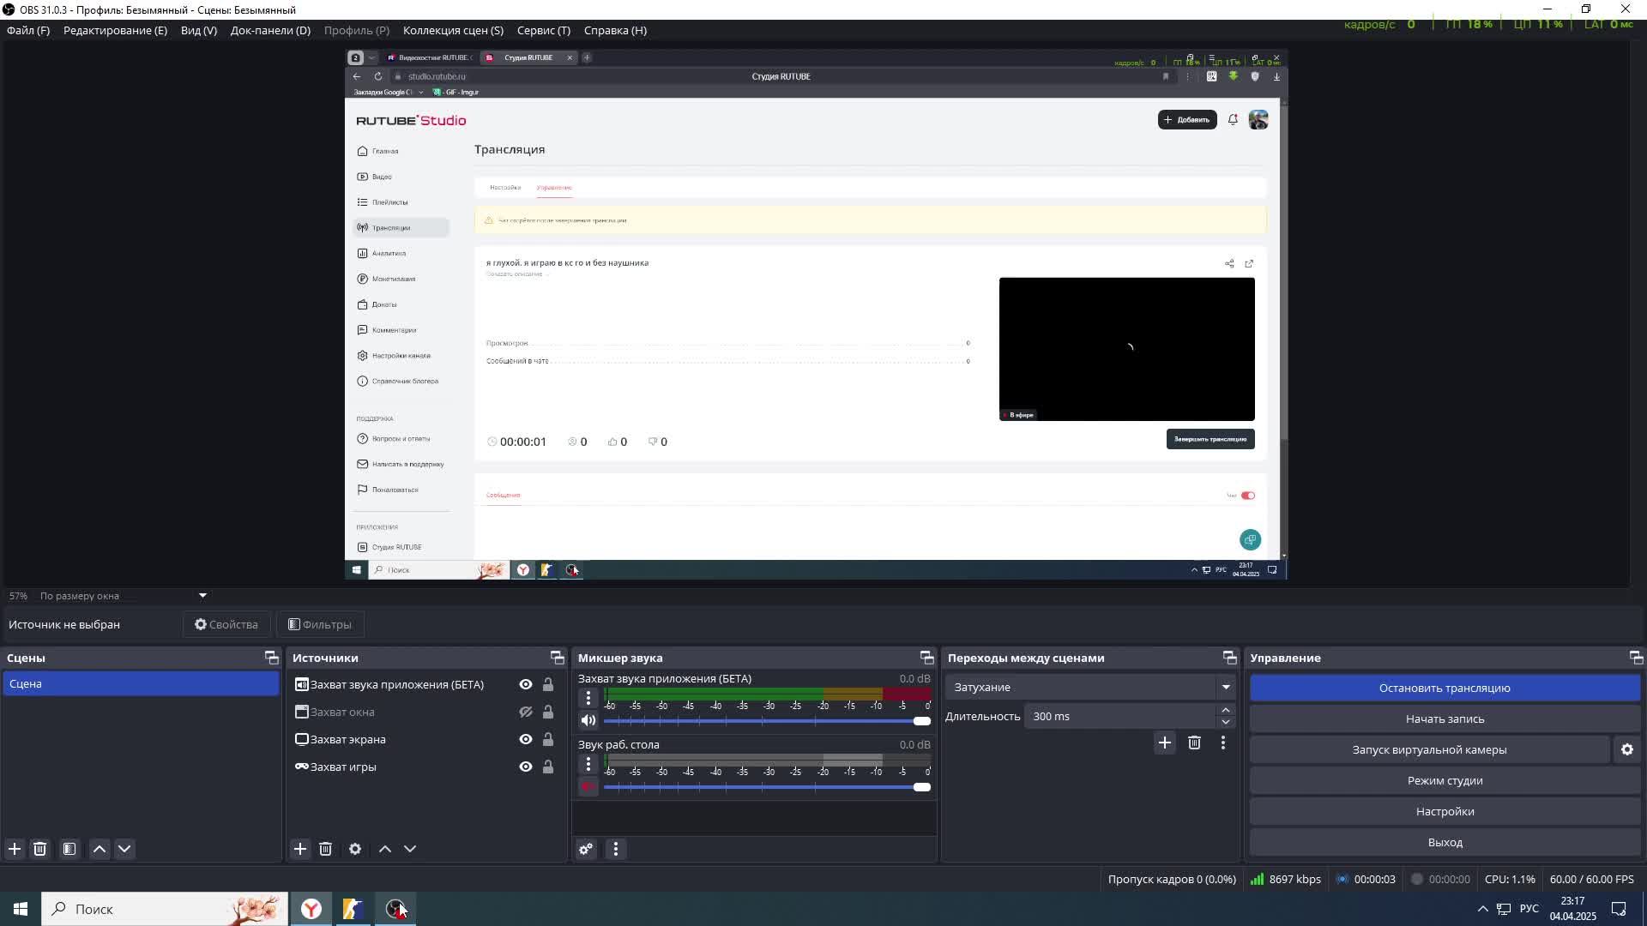Show the hidden Захват окна source
This screenshot has height=926, width=1647.
[x=526, y=712]
